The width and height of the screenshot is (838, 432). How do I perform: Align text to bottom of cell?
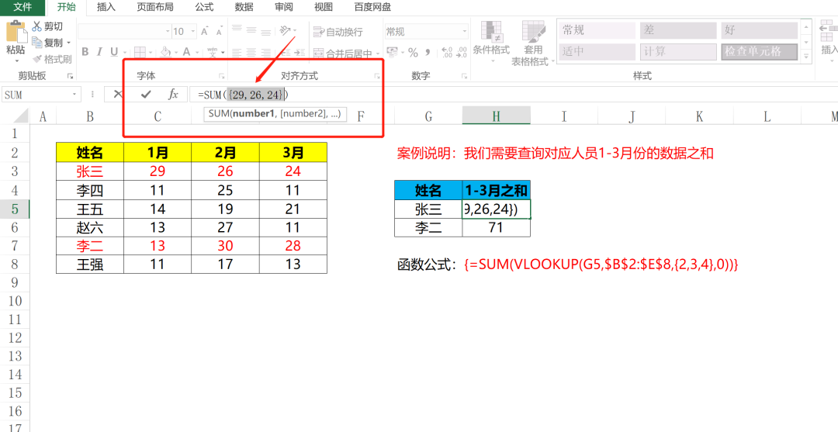[x=265, y=31]
